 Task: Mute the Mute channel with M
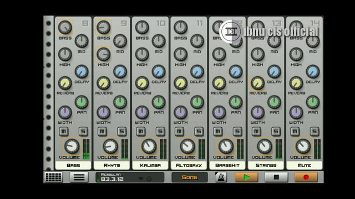[295, 132]
